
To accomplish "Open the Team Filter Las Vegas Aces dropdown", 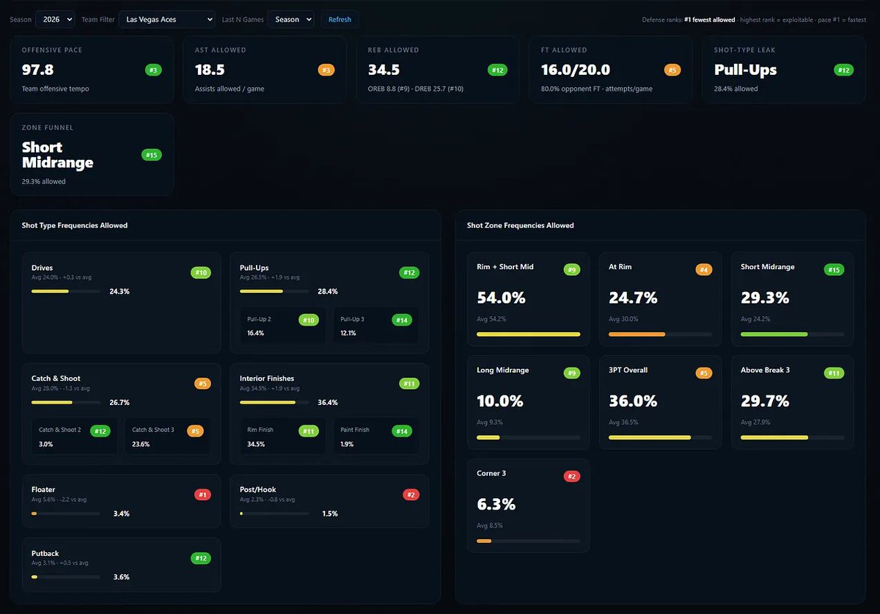I will [166, 19].
